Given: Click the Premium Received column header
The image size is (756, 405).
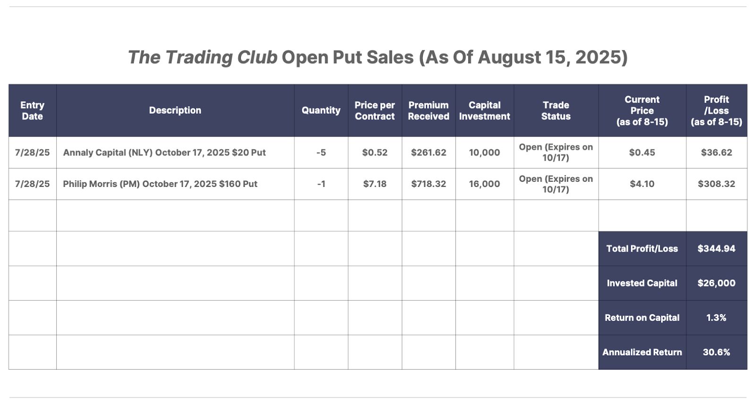Looking at the screenshot, I should (x=429, y=110).
